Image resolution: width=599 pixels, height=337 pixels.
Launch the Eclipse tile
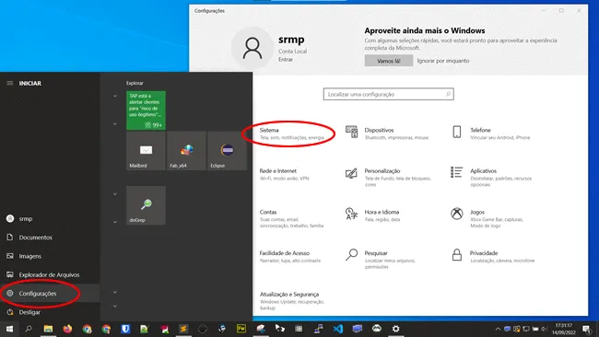(227, 151)
